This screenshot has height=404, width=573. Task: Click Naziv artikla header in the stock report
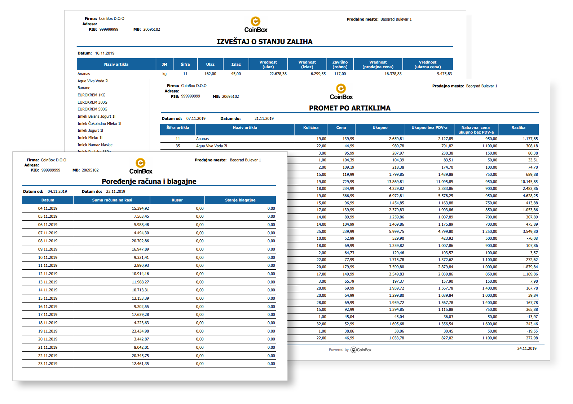116,64
